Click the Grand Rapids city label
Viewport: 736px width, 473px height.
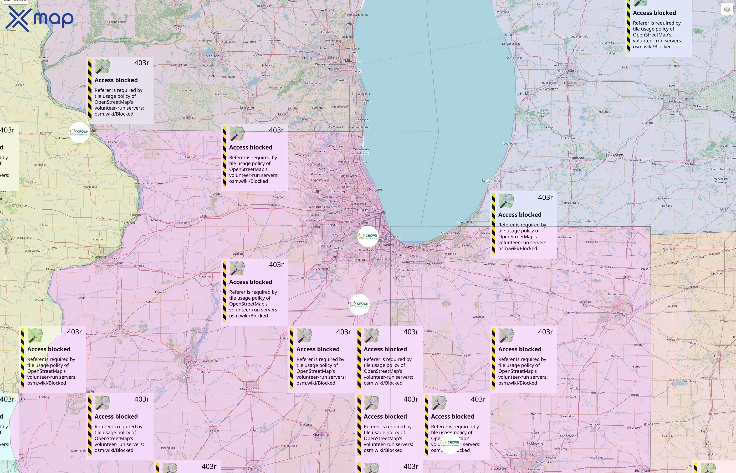568,71
